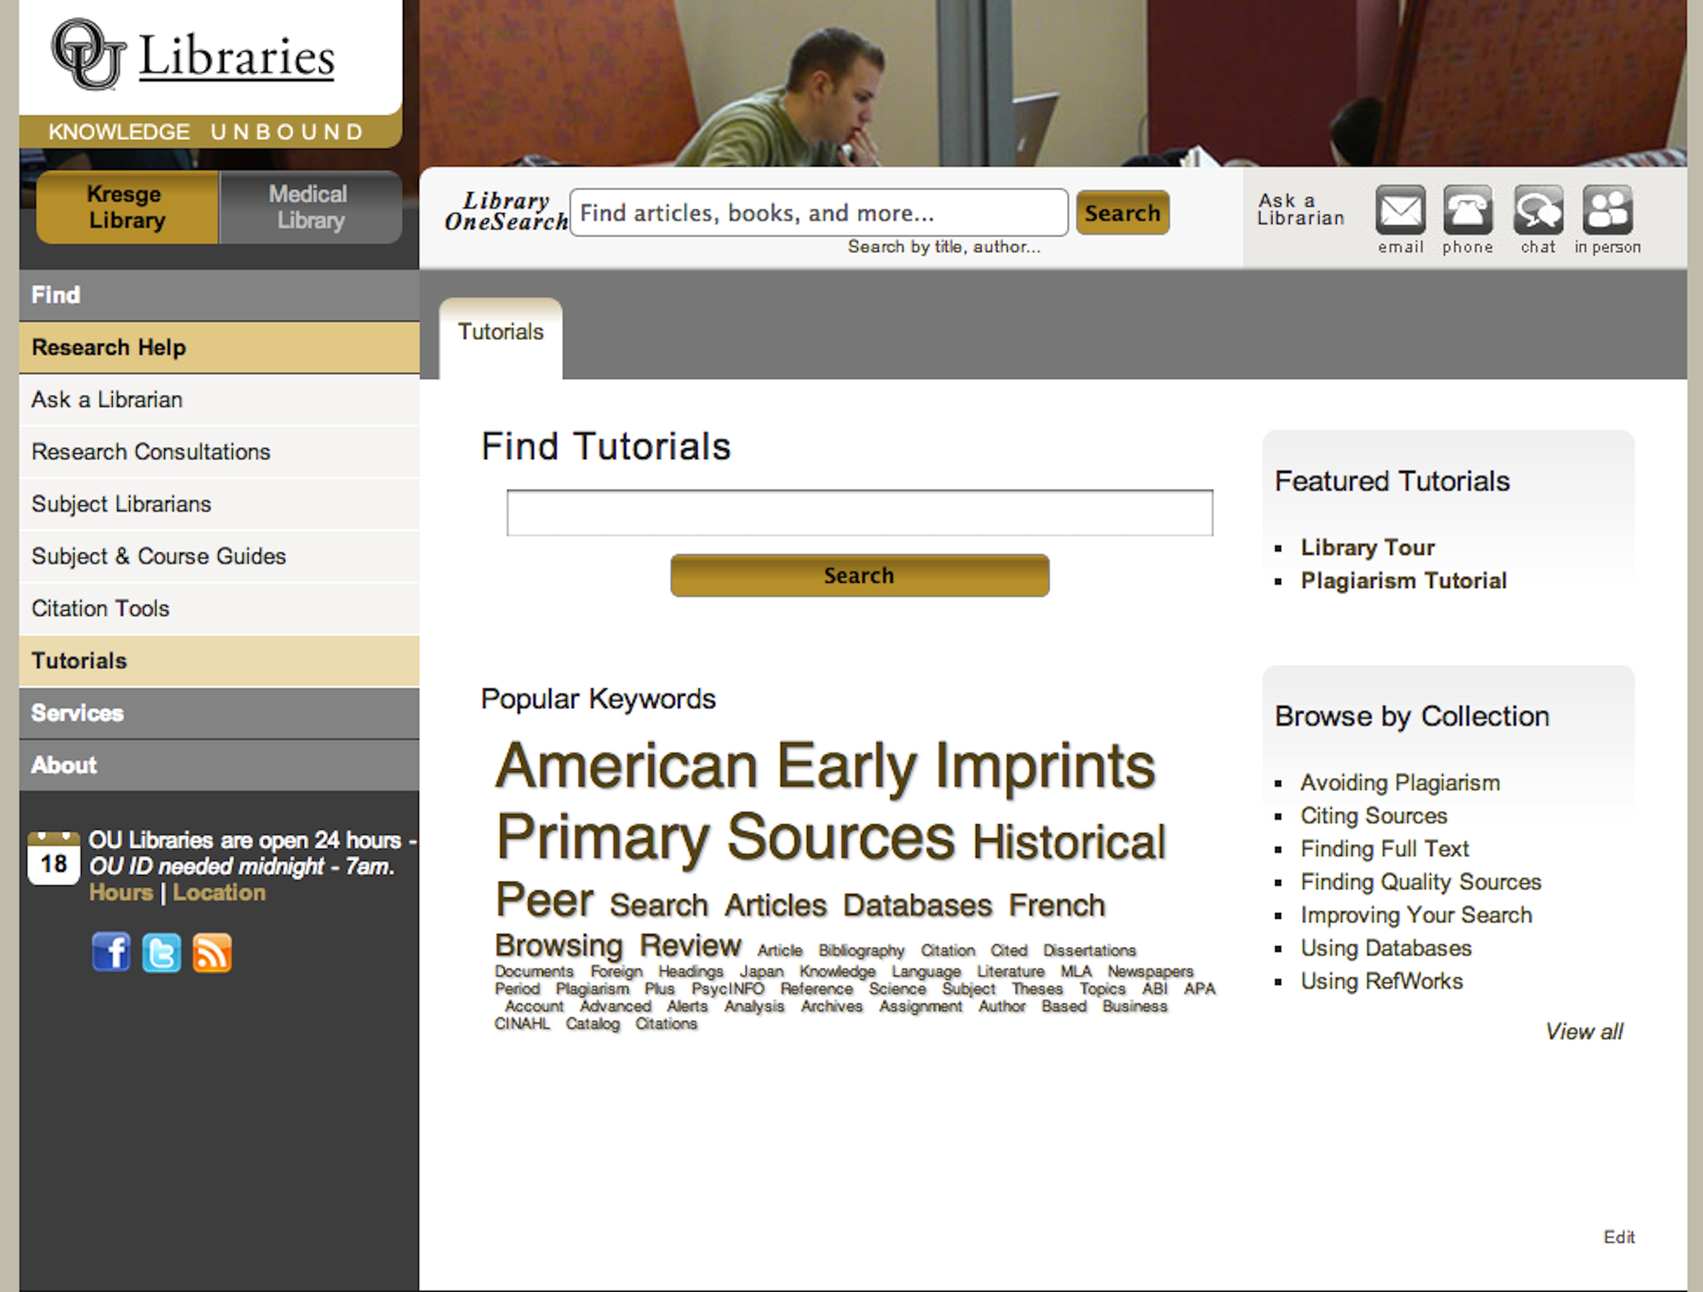Open the Plagiarism Tutorial link

[1404, 581]
